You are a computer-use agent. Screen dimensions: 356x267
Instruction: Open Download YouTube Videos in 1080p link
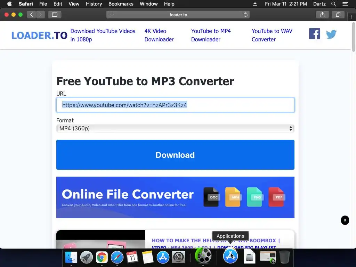103,35
